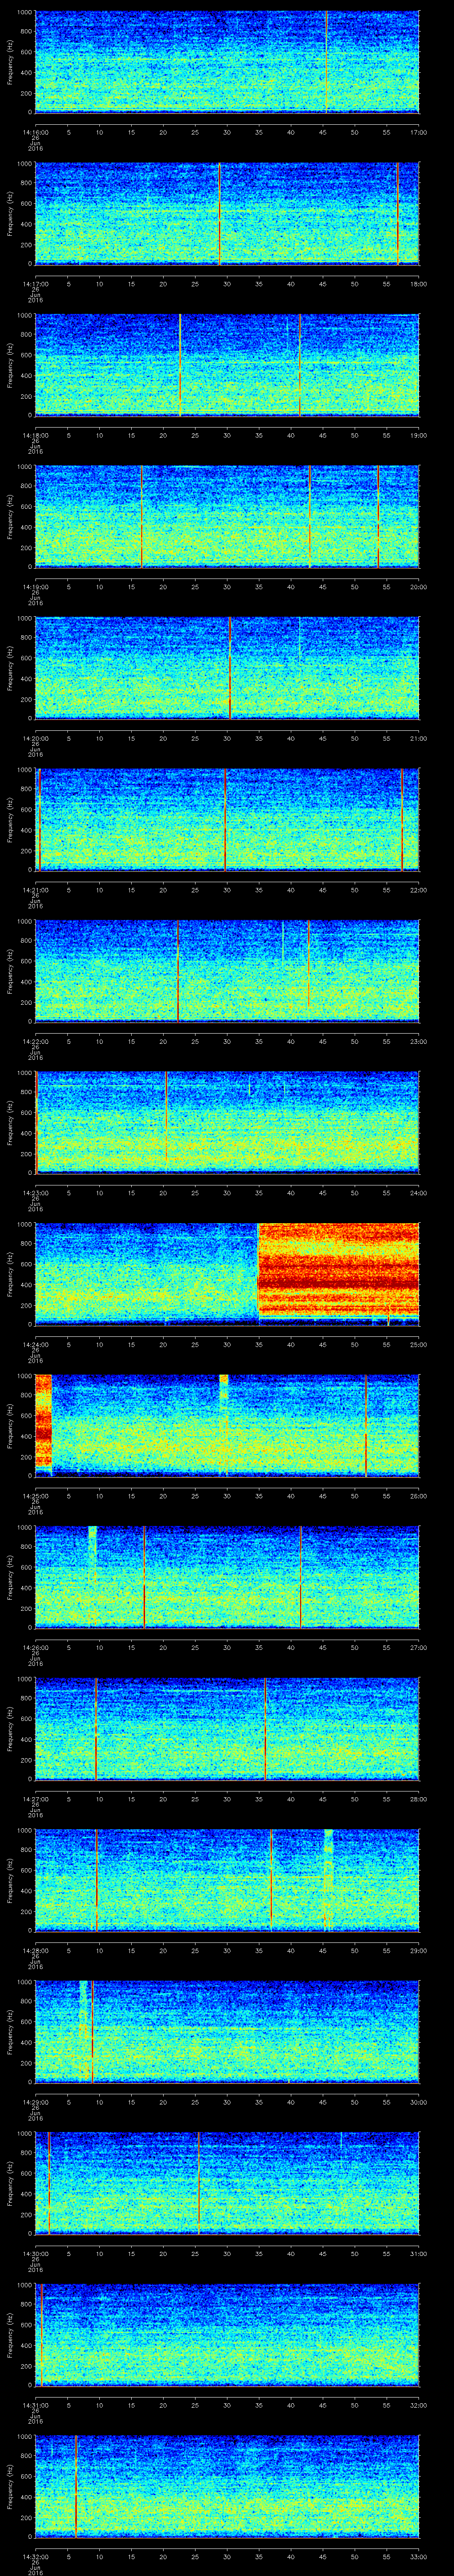Click the 14:32:00 start time label
Screen dimensions: 454x2576
[36, 2556]
